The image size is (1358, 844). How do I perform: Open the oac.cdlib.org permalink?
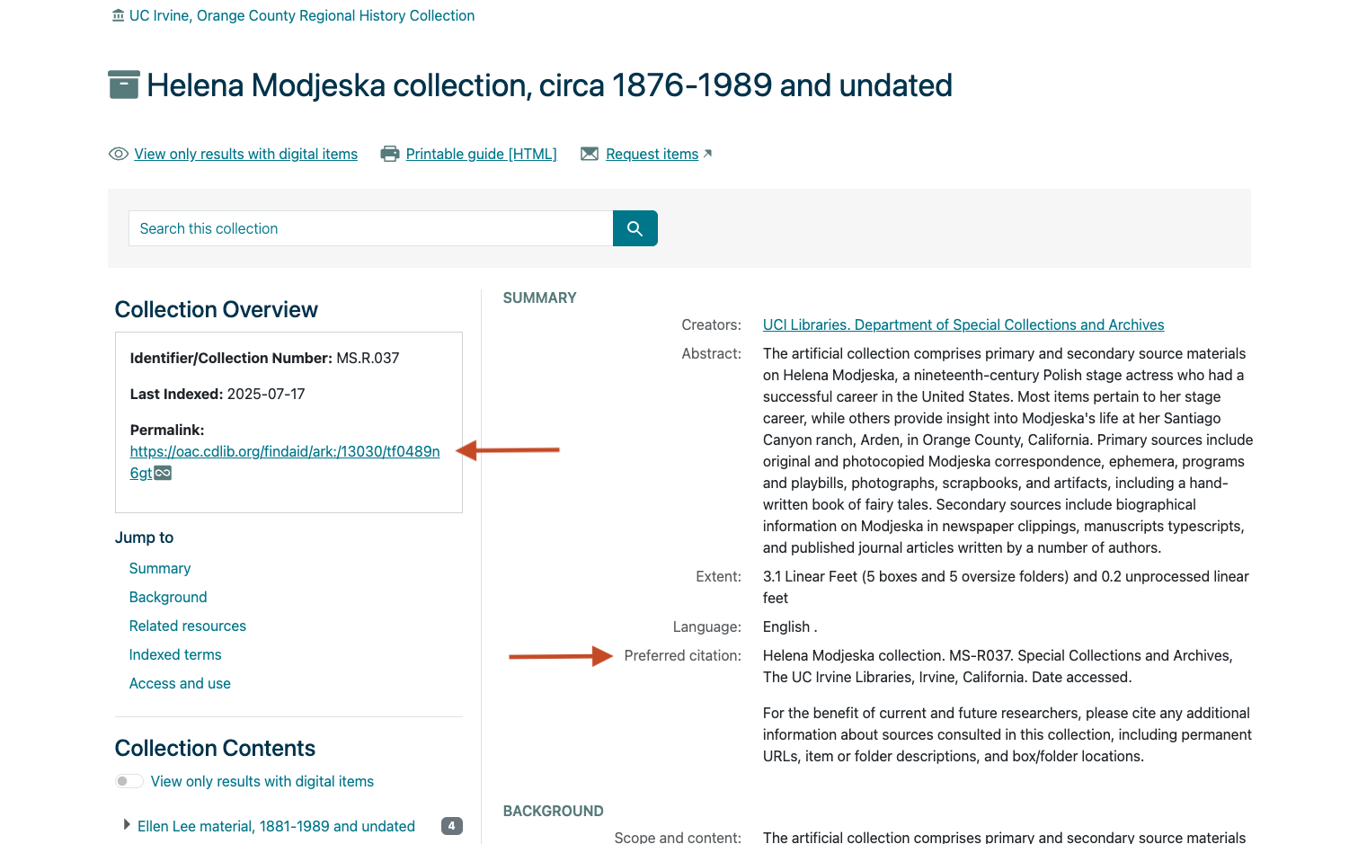pyautogui.click(x=284, y=451)
